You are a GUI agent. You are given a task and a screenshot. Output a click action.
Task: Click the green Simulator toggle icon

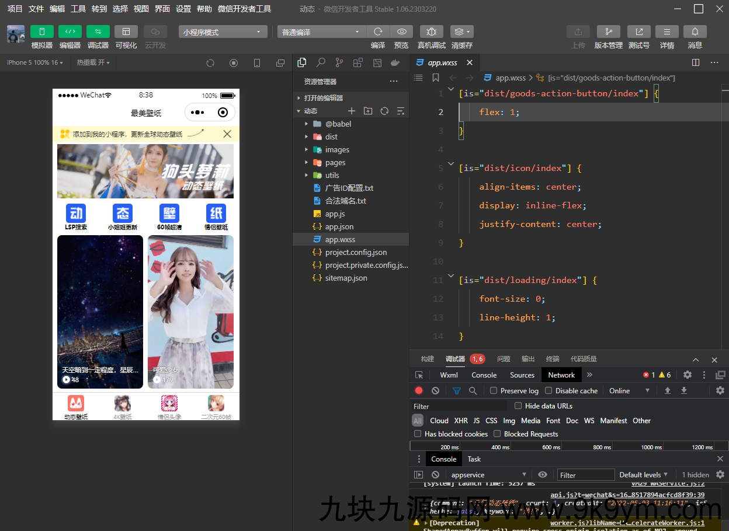coord(41,32)
